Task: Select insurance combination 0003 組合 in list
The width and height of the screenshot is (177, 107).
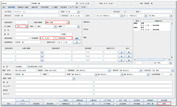Action: (x=152, y=28)
